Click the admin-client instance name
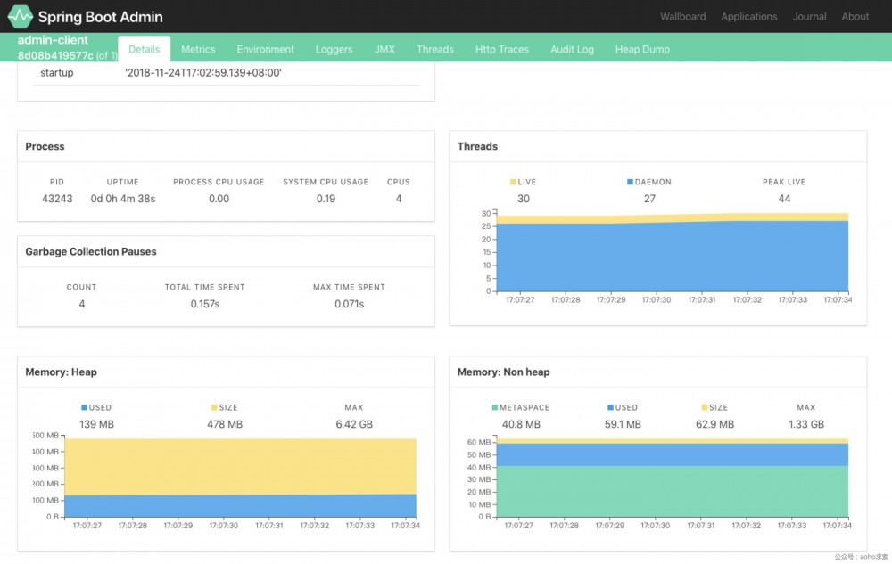The height and width of the screenshot is (564, 892). [51, 40]
